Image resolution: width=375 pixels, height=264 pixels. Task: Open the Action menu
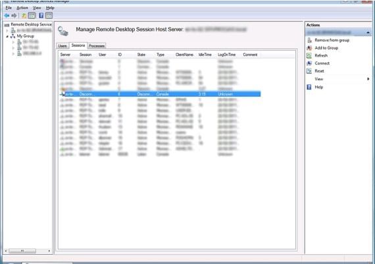point(22,8)
